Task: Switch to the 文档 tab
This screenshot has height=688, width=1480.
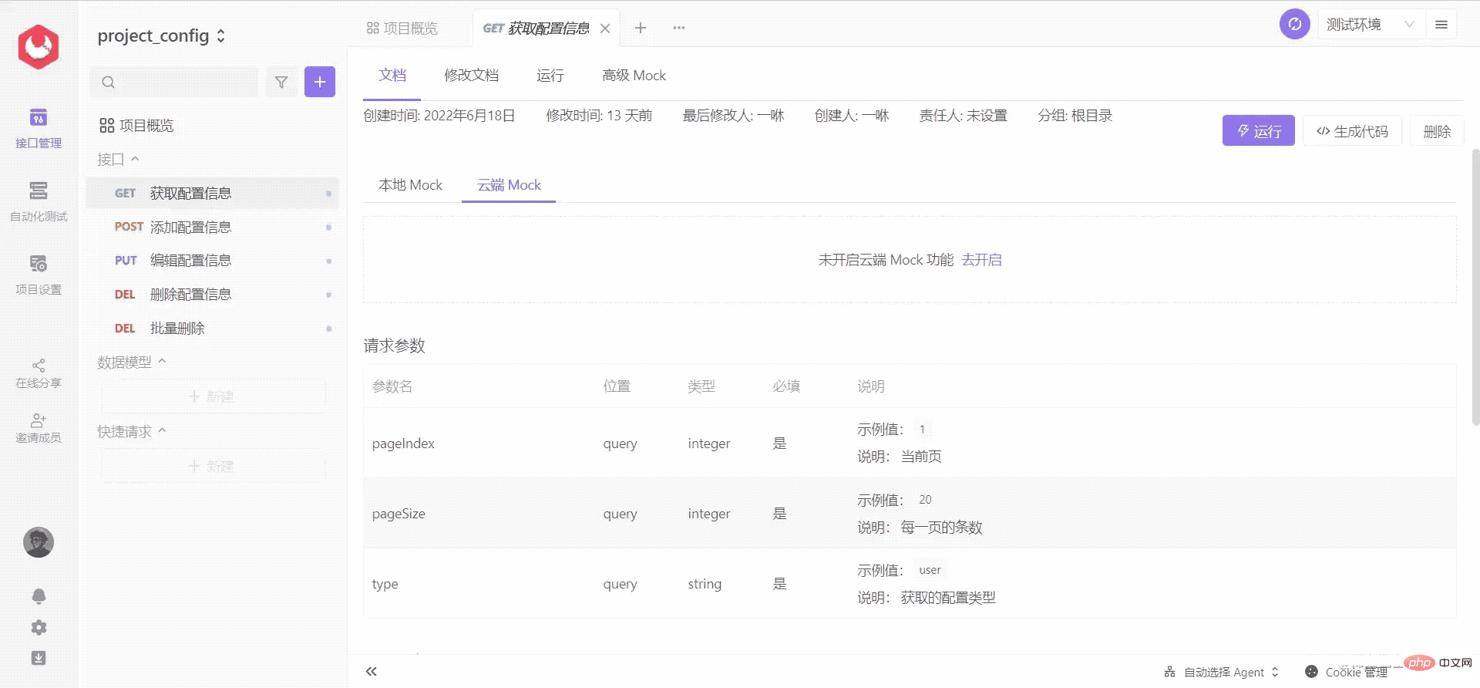Action: click(392, 75)
